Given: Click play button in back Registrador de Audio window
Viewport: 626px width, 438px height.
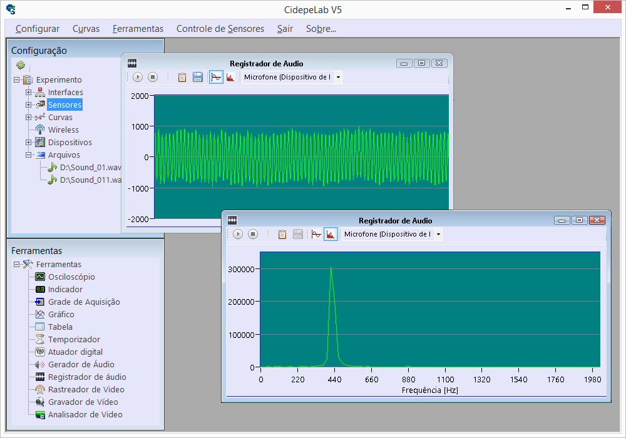Looking at the screenshot, I should click(138, 77).
